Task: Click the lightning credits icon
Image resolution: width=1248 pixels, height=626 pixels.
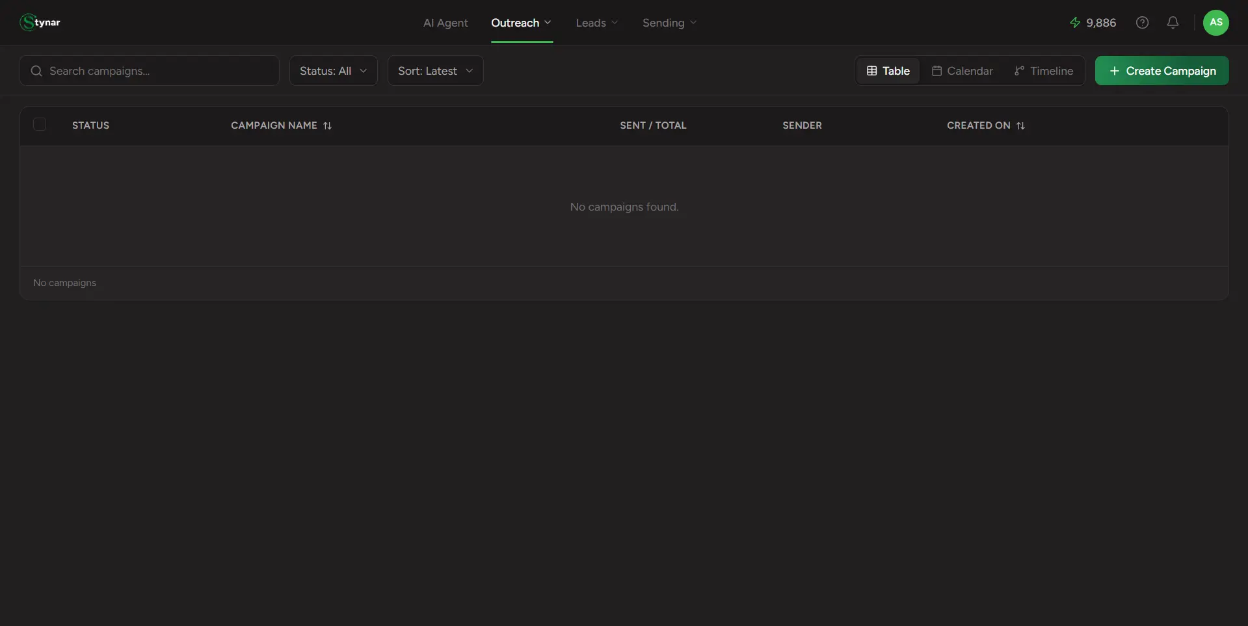Action: tap(1075, 23)
